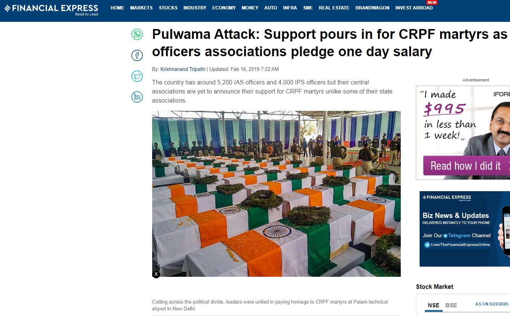Go to INDUSTRY section

(x=195, y=8)
